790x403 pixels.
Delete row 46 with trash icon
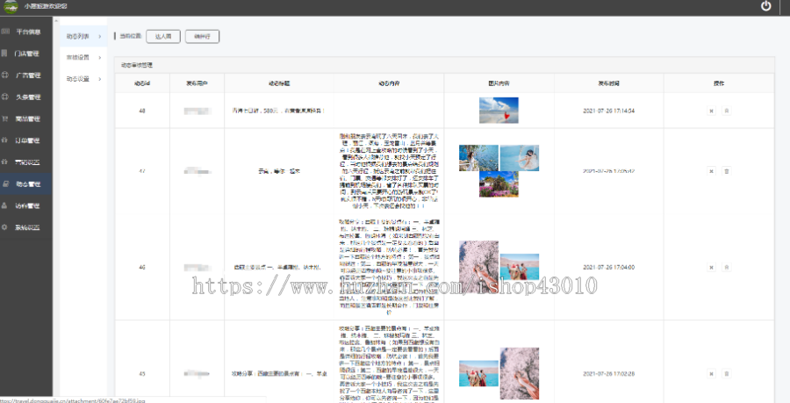726,267
